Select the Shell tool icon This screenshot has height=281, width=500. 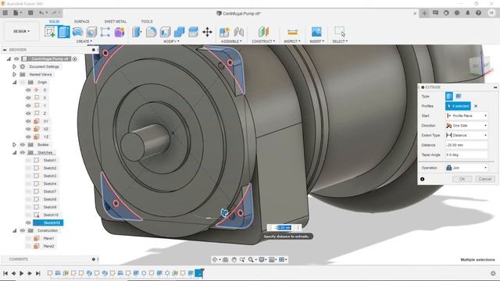[x=165, y=32]
